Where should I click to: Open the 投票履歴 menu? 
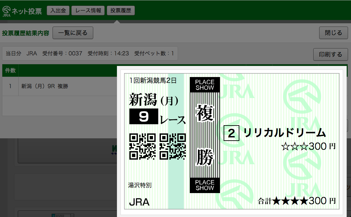(121, 10)
